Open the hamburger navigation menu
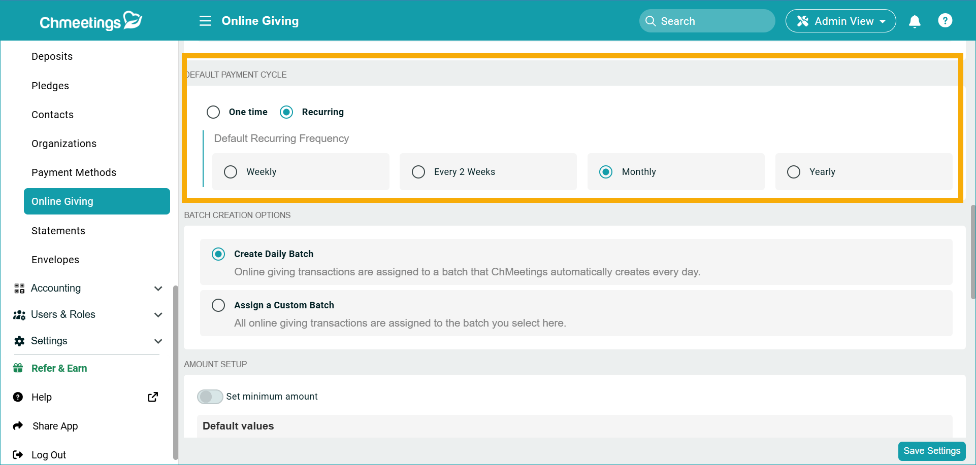 205,21
